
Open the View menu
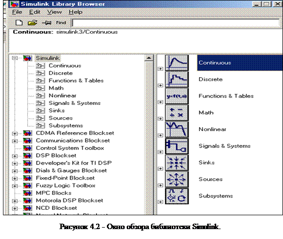click(x=54, y=12)
